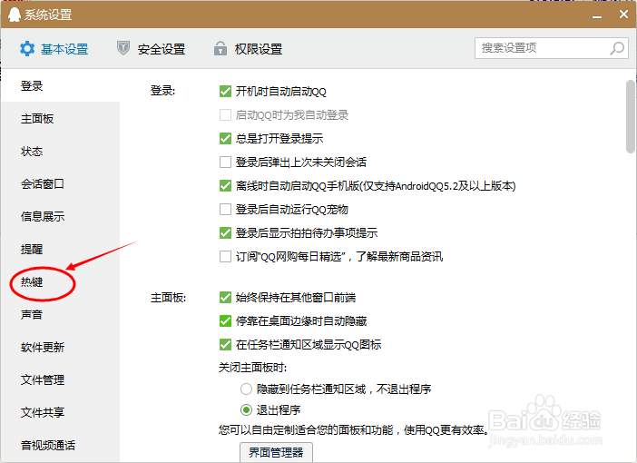
Task: Uncheck 在任务栏通知区域显示QQ图标
Action: 225,345
